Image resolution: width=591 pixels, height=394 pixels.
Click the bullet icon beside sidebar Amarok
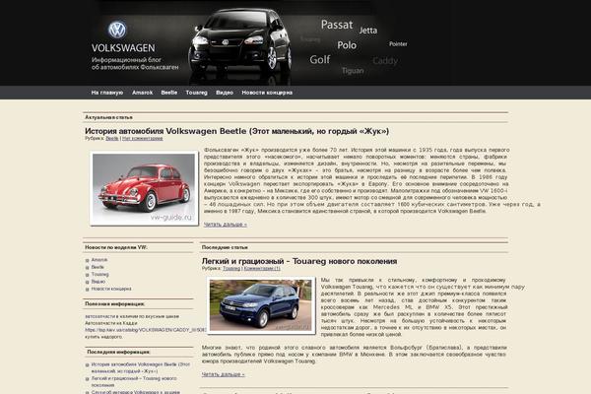click(x=87, y=260)
